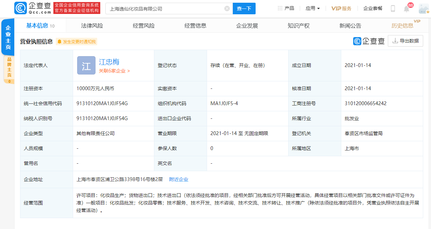Click 所属行业 value 批发业
Screen dimensions: 431x229
[x=352, y=118]
